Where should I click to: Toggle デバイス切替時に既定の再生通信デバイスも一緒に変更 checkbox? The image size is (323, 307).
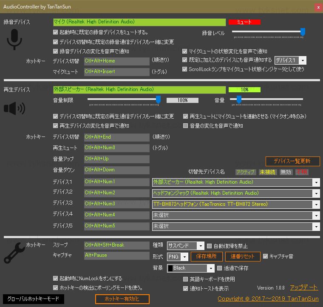point(55,117)
